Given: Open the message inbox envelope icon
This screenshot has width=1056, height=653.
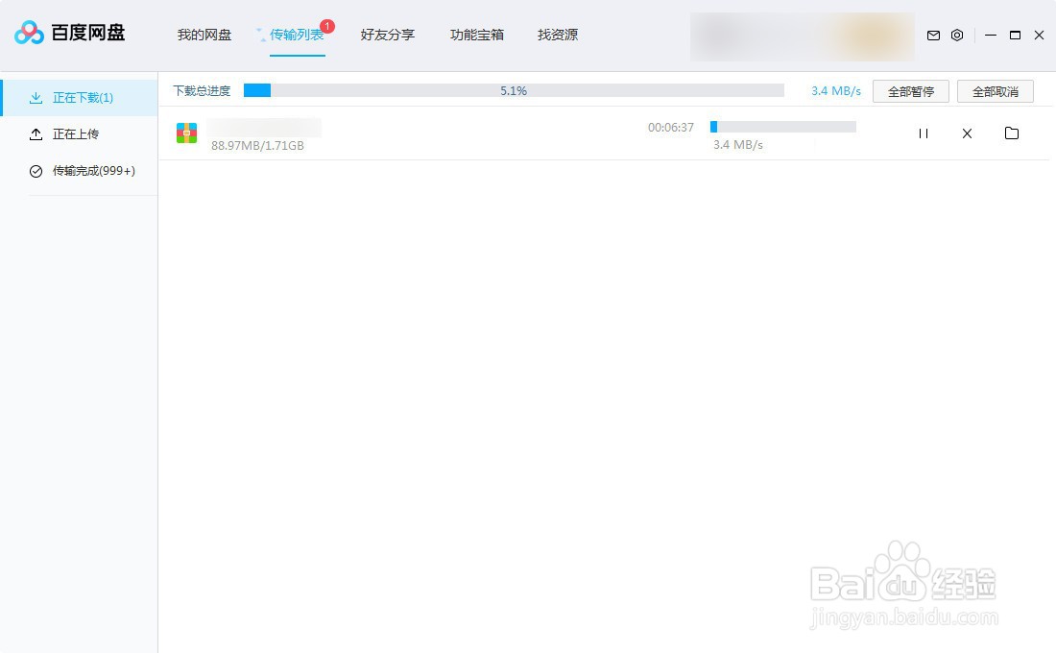Looking at the screenshot, I should coord(932,35).
